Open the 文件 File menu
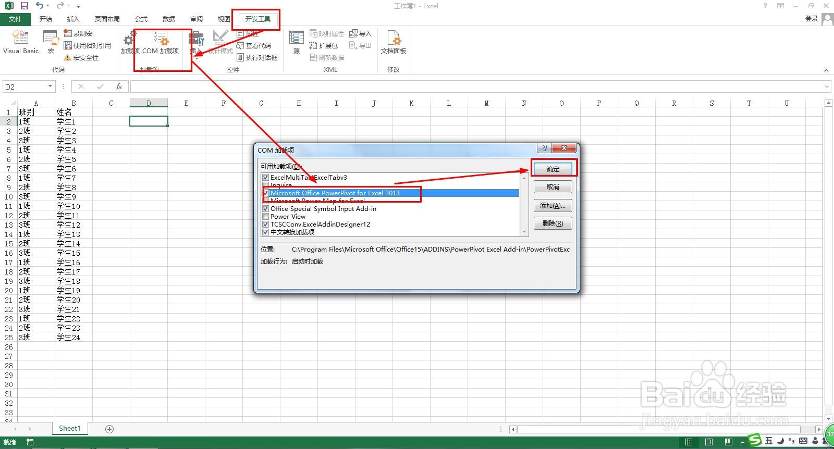 point(16,19)
